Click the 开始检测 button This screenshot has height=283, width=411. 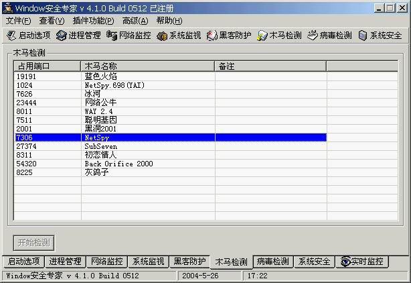click(34, 243)
